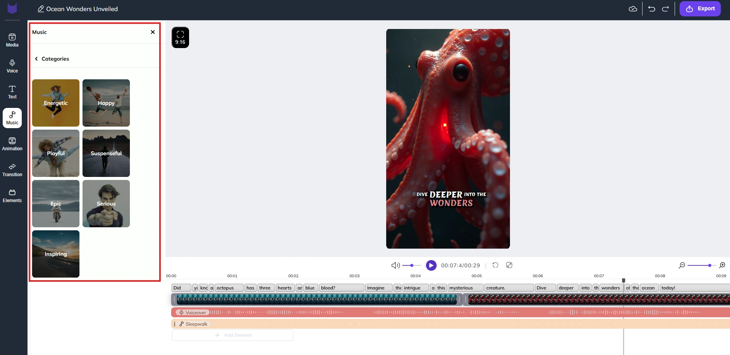The height and width of the screenshot is (355, 730).
Task: Click the 'Ocean Wonders Unveiled' project title
Action: click(82, 9)
